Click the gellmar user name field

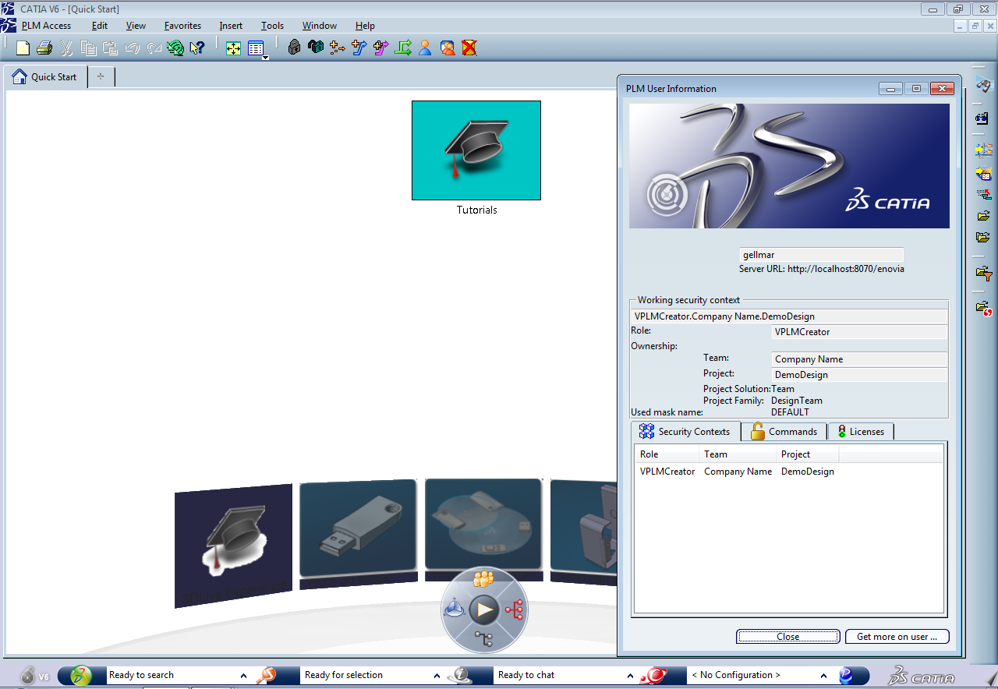coord(821,255)
